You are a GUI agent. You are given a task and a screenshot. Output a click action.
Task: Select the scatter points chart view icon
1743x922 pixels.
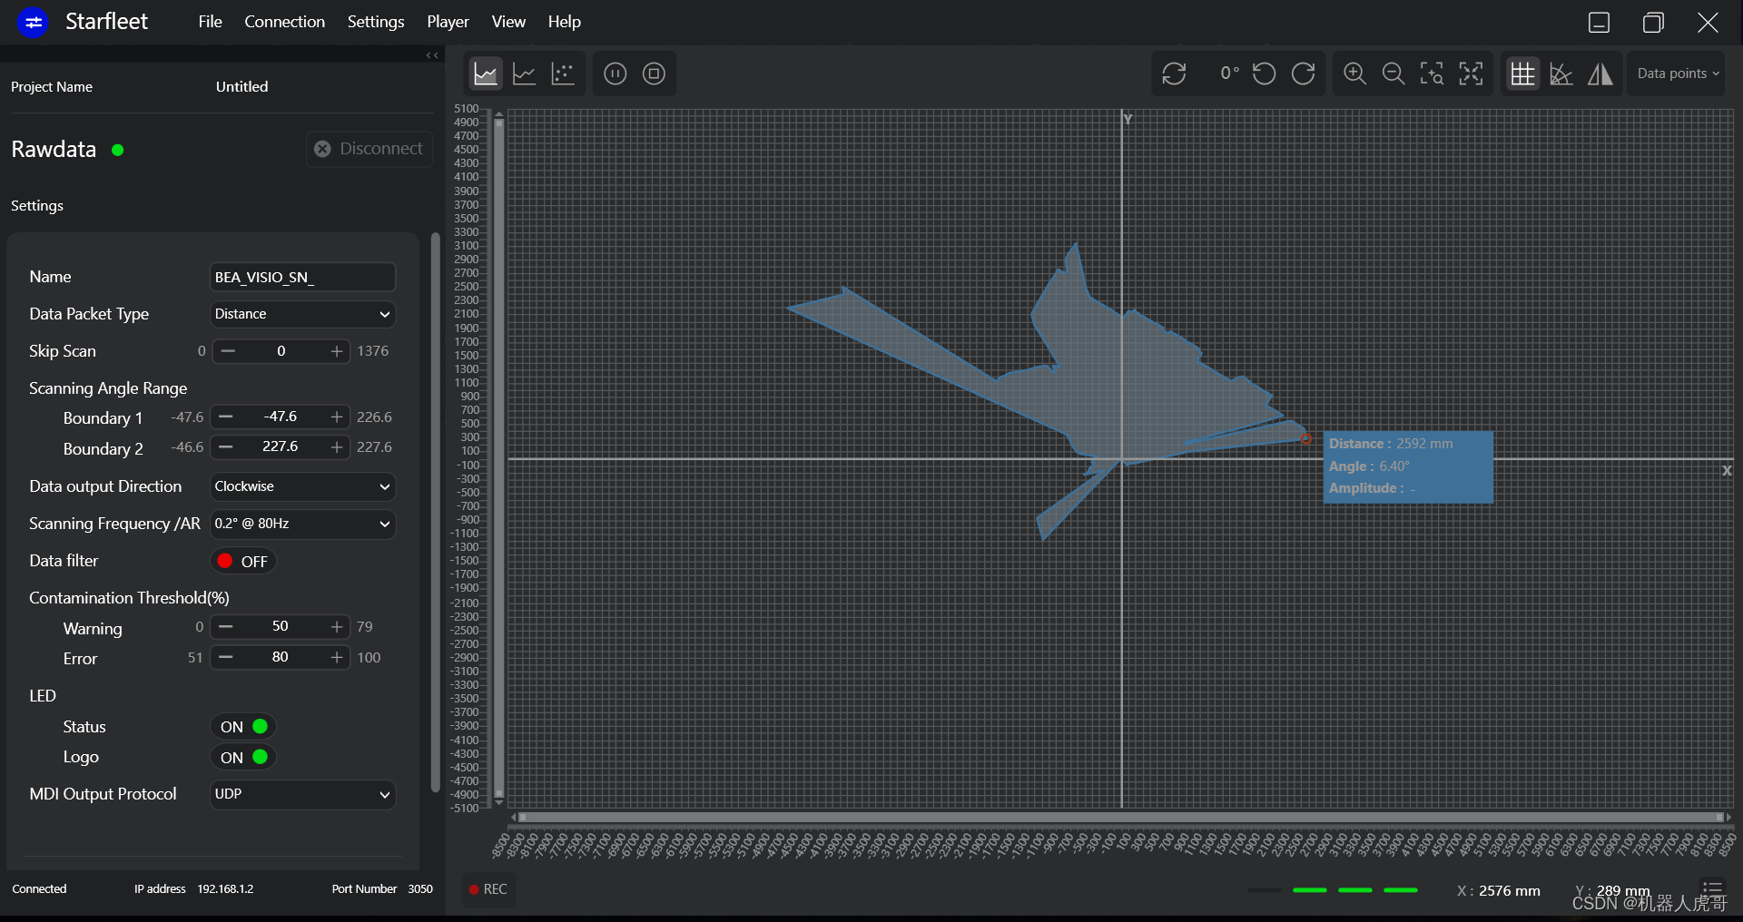564,74
